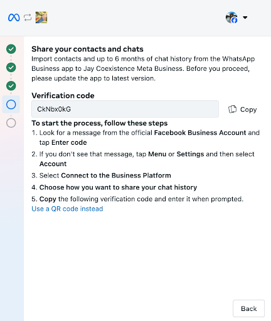Click the bold 'Account' word in step 2
The width and height of the screenshot is (271, 321).
(x=53, y=164)
